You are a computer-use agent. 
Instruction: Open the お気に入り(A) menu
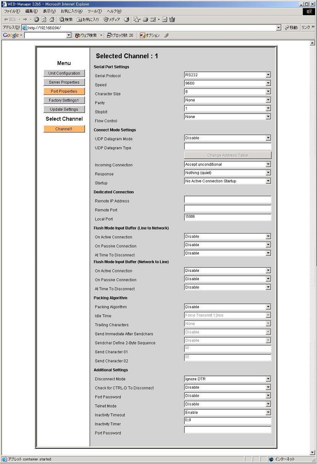(x=72, y=11)
